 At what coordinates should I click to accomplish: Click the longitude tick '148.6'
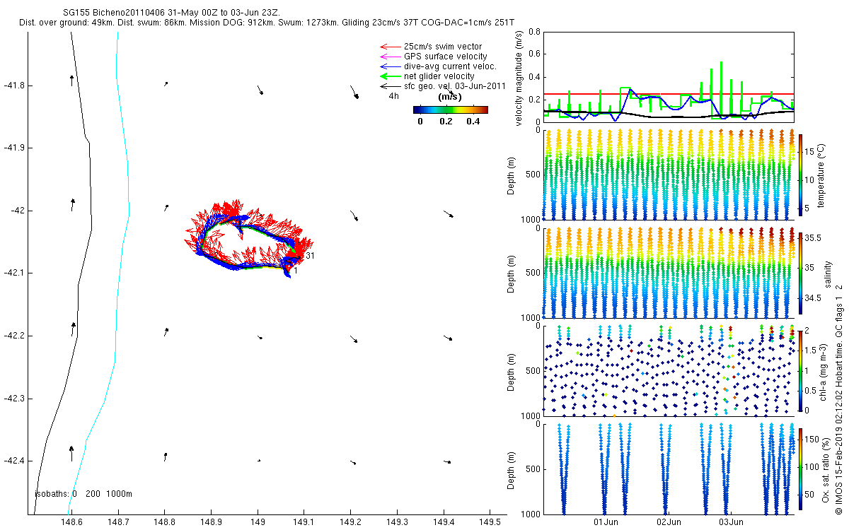pyautogui.click(x=72, y=522)
